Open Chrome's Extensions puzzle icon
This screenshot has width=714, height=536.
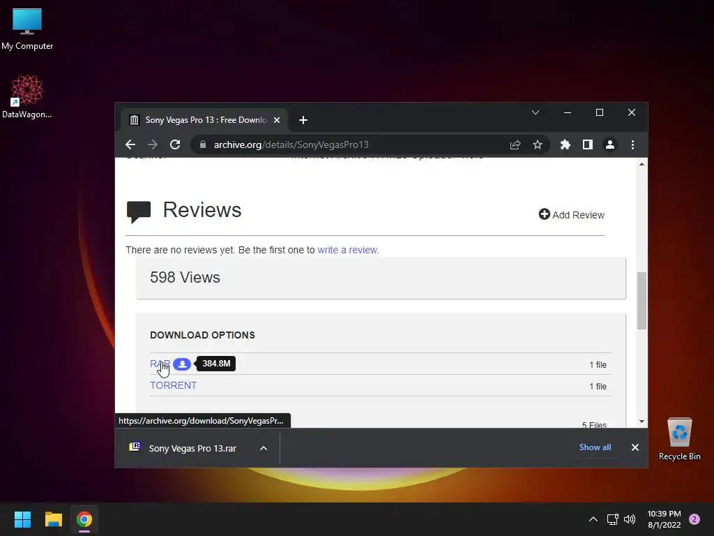[x=565, y=144]
